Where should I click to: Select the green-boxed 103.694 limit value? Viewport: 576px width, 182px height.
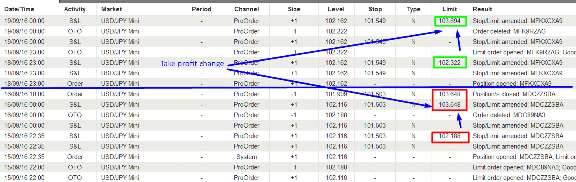coord(450,21)
